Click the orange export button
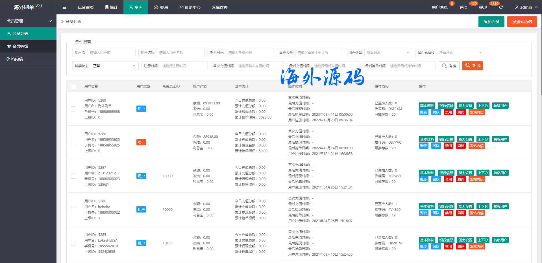Viewport: 542px width, 263px height. [x=472, y=66]
